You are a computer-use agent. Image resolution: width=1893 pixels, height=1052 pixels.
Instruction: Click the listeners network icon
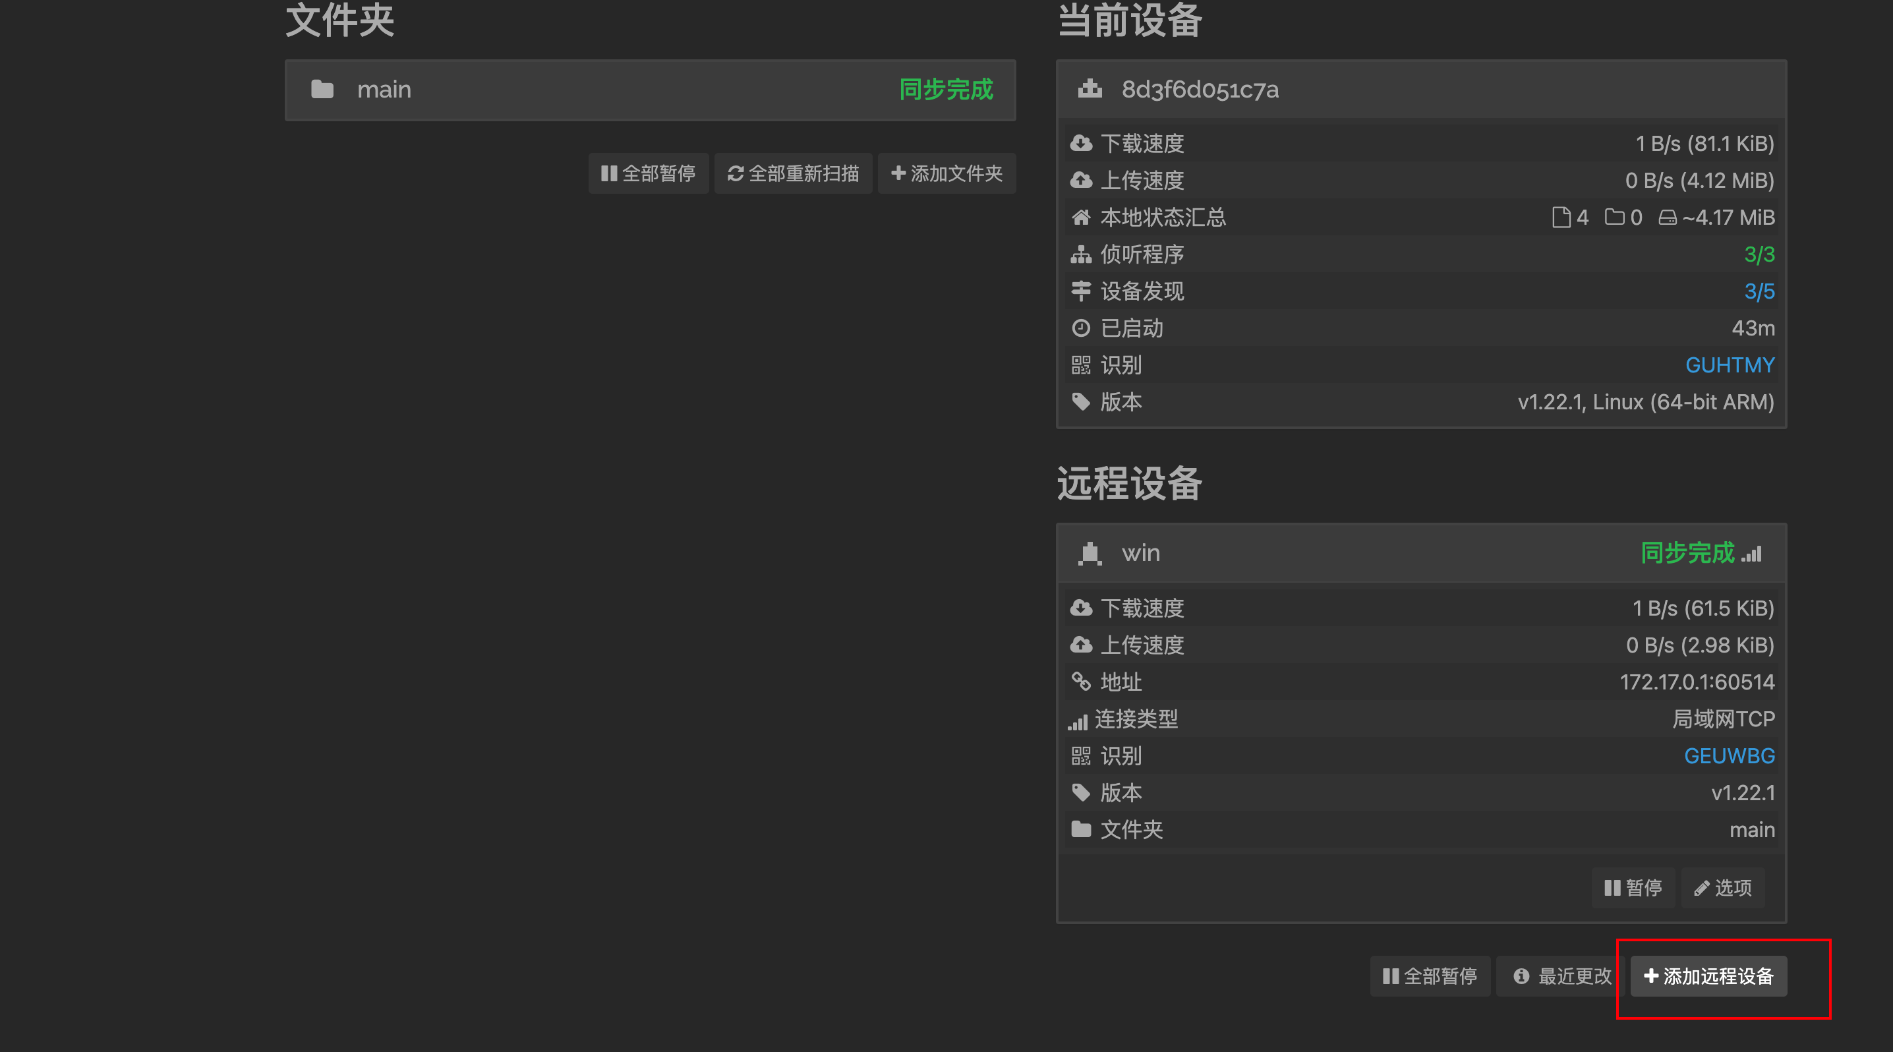click(x=1081, y=254)
